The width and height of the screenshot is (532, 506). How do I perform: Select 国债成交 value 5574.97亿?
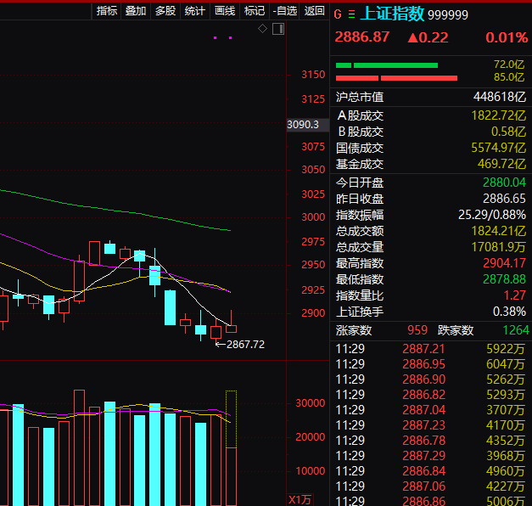[498, 148]
